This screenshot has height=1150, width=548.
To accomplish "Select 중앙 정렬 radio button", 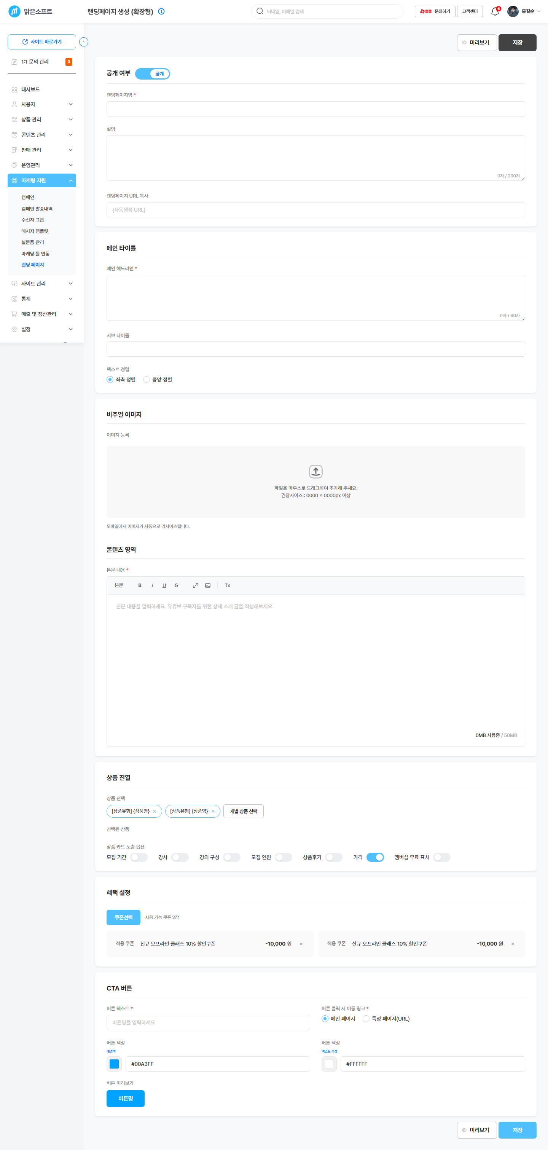I will (147, 380).
